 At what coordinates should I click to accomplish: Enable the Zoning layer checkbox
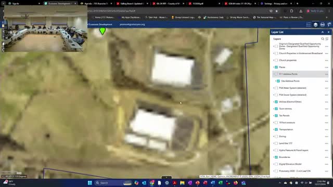[276, 137]
